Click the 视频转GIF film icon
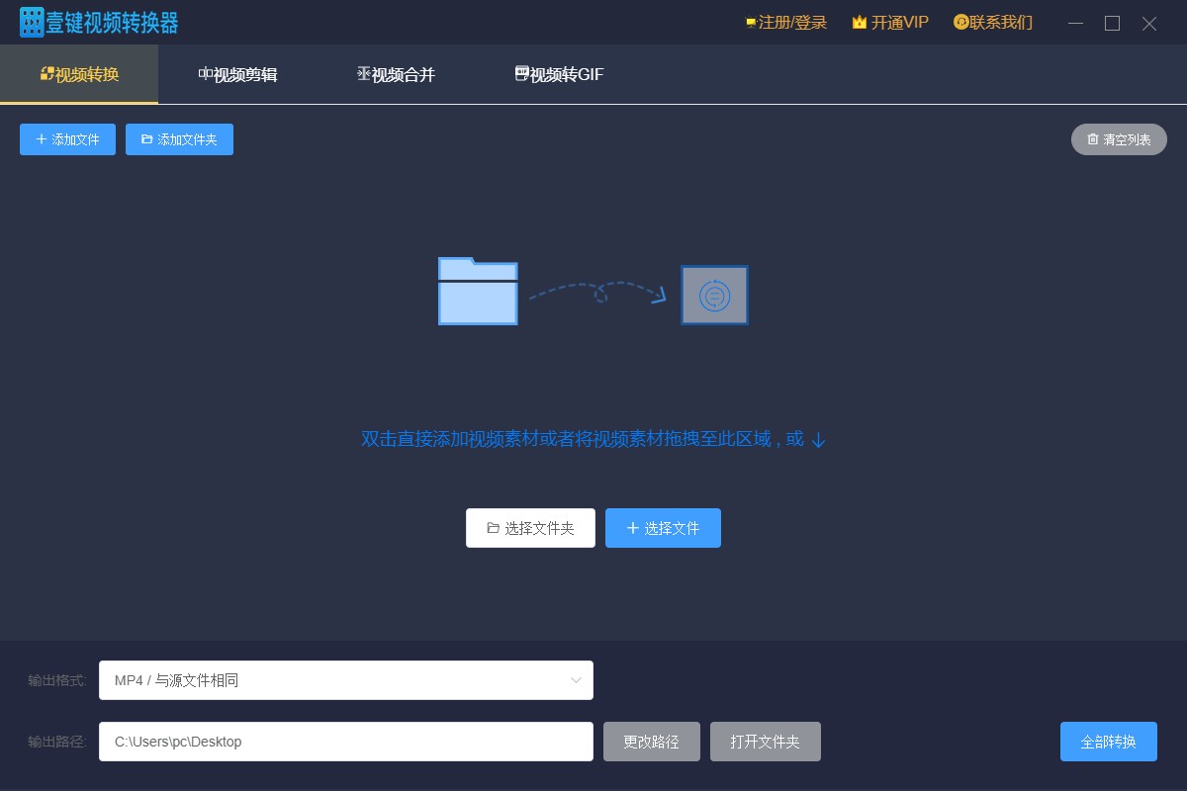The image size is (1187, 791). (521, 73)
